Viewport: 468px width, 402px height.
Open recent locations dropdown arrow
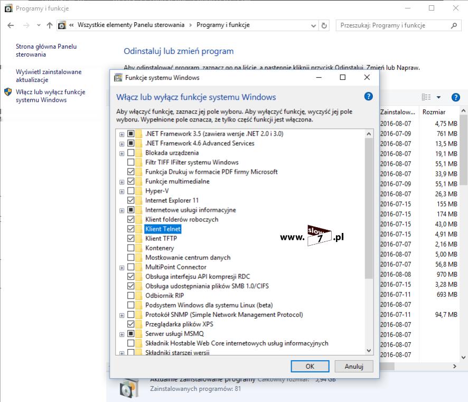coord(39,25)
